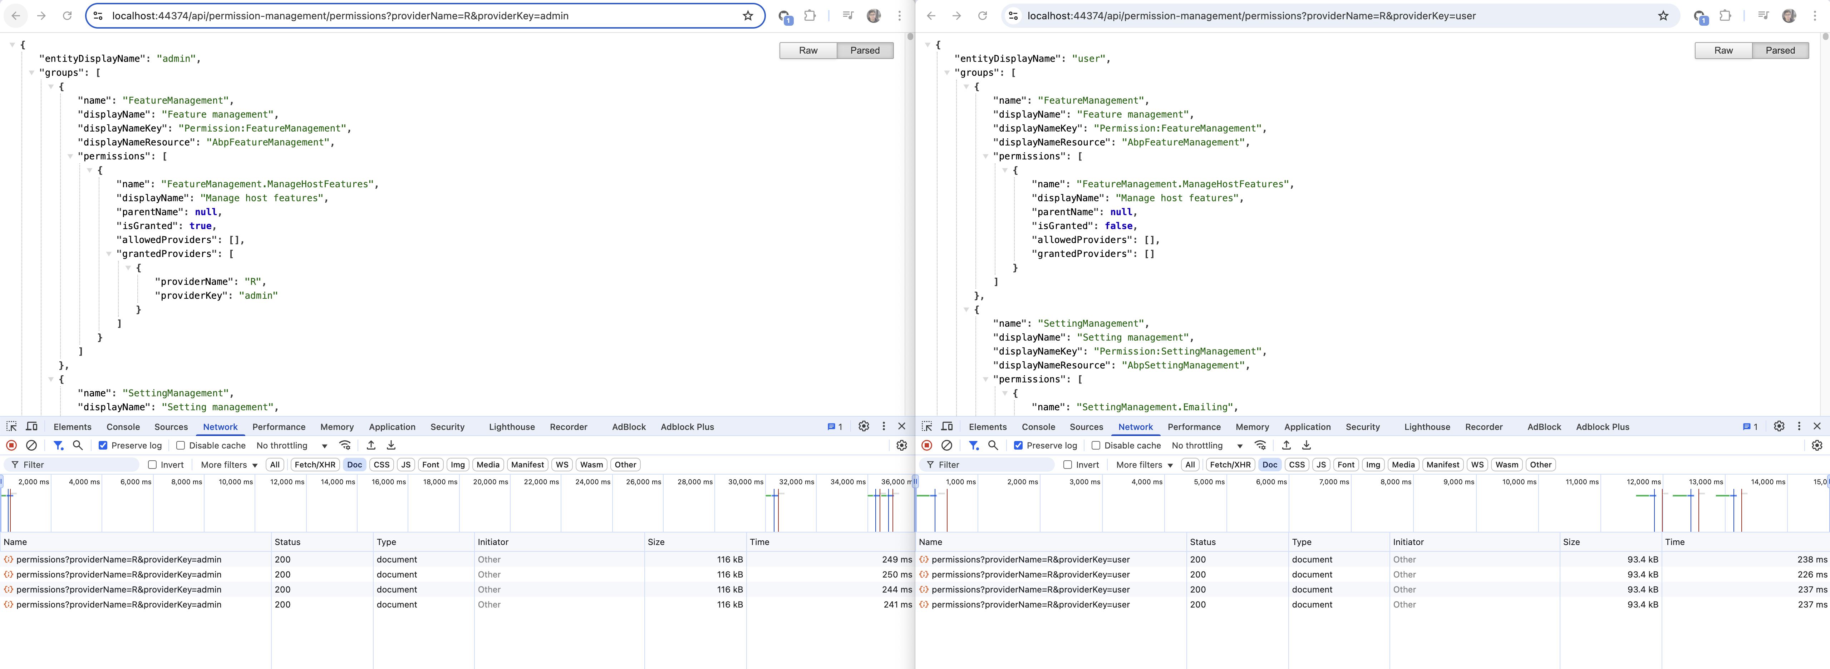Open search in left DevTools network toolbar
The width and height of the screenshot is (1830, 669).
coord(78,445)
